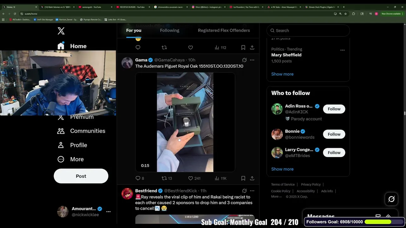Open Communities from the sidebar
This screenshot has width=406, height=228.
(x=81, y=131)
